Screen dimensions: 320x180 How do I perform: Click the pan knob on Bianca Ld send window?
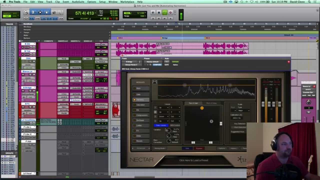(x=308, y=102)
